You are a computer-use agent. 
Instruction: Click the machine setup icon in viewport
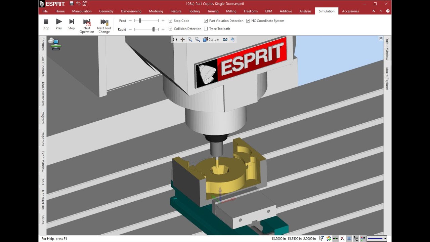coord(55,44)
